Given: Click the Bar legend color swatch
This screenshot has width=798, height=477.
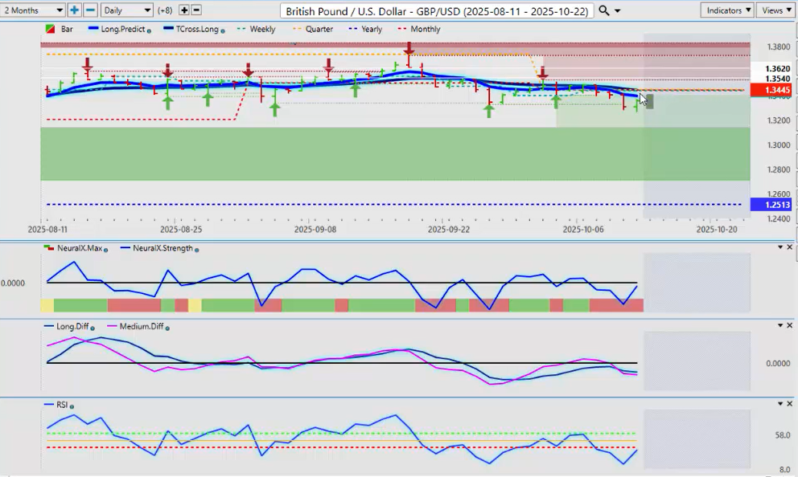Looking at the screenshot, I should pyautogui.click(x=49, y=29).
